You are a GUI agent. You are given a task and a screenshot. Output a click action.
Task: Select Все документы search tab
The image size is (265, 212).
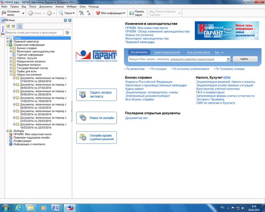tap(139, 52)
